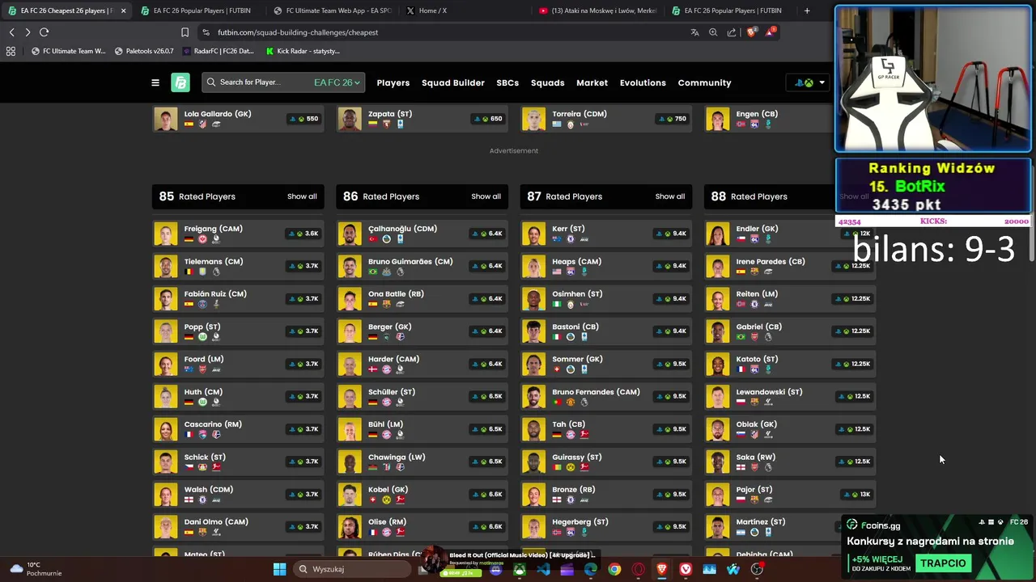Click Bruno Fernandes (CAM) player thumbnail
1036x582 pixels.
tap(534, 397)
